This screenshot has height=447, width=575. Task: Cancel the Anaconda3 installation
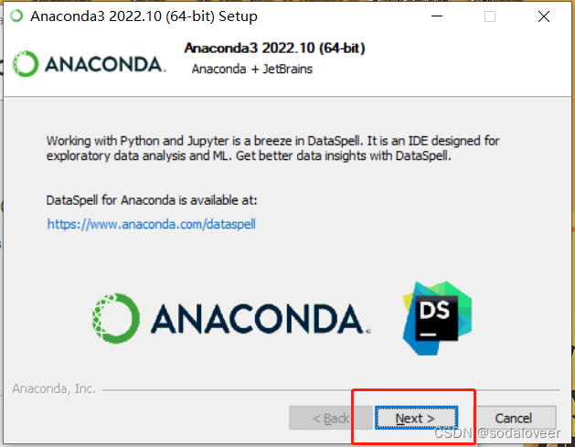[x=514, y=418]
